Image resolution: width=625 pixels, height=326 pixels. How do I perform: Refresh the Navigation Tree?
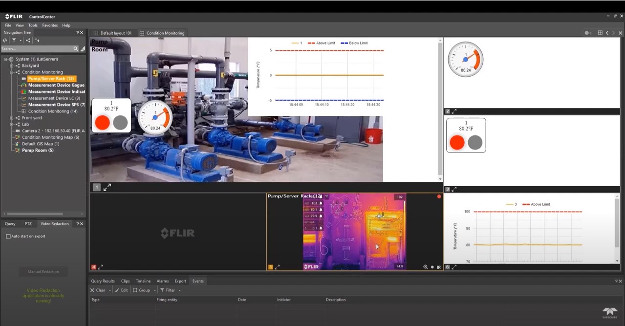pyautogui.click(x=5, y=41)
